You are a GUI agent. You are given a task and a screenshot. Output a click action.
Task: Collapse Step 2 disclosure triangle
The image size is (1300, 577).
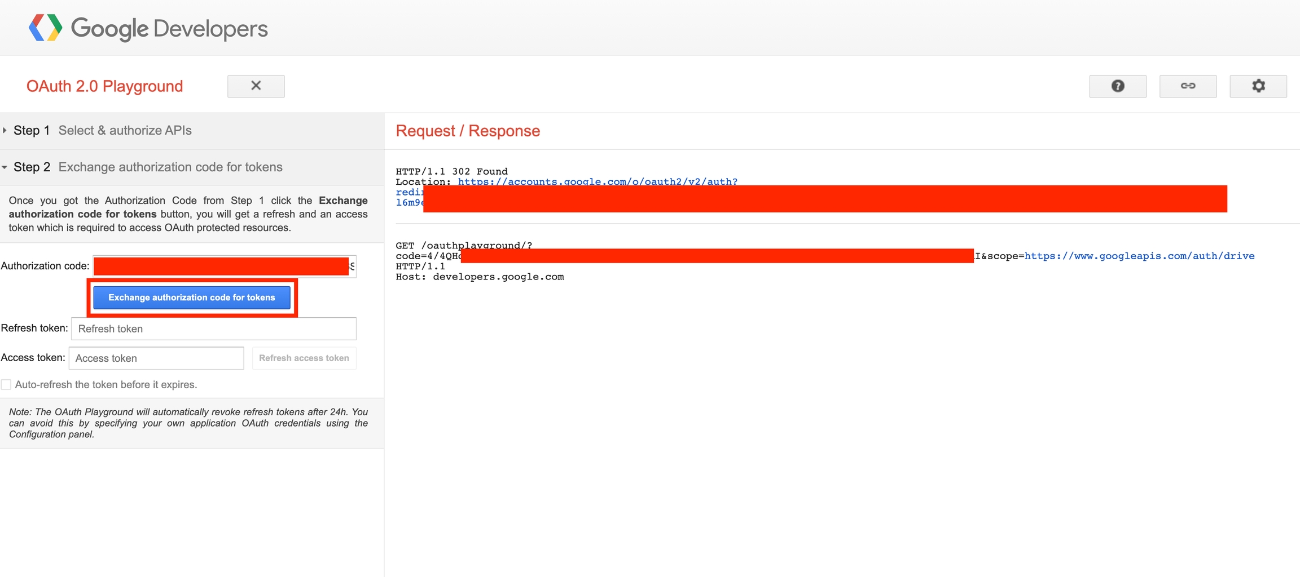pos(5,167)
